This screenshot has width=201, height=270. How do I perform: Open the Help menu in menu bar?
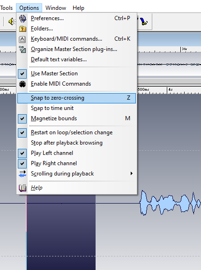tap(78, 8)
